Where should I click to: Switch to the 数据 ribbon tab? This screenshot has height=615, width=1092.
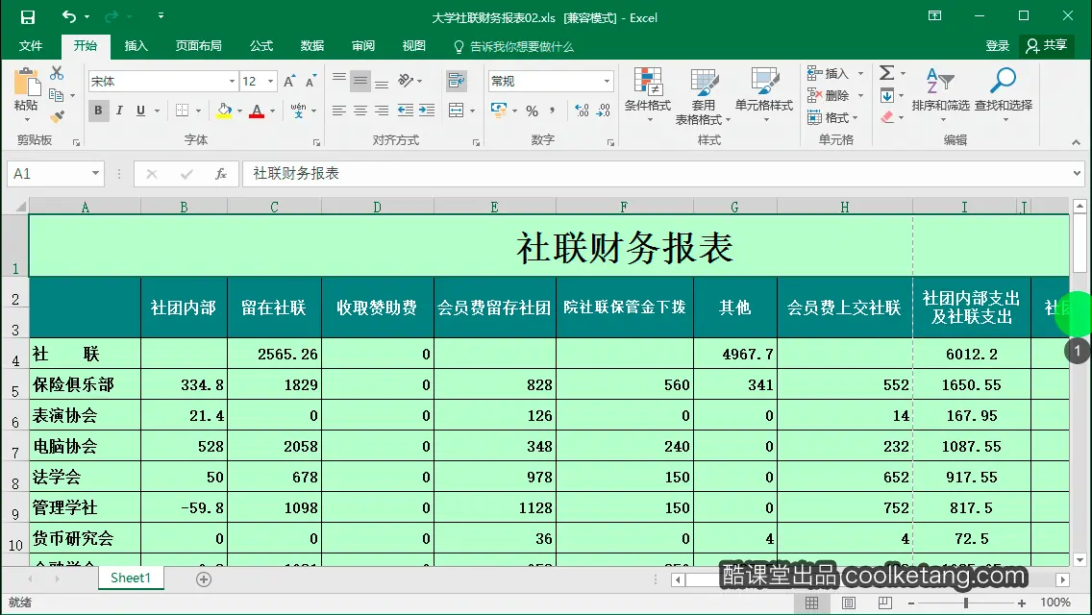312,46
